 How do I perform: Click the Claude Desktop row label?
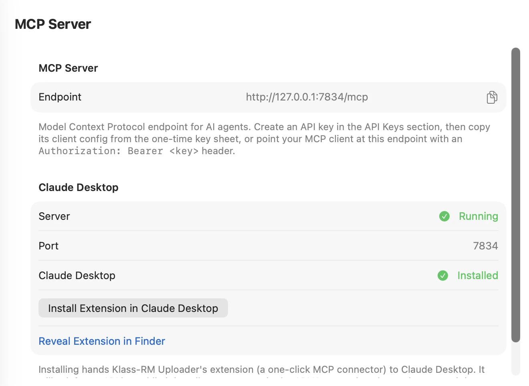click(77, 275)
